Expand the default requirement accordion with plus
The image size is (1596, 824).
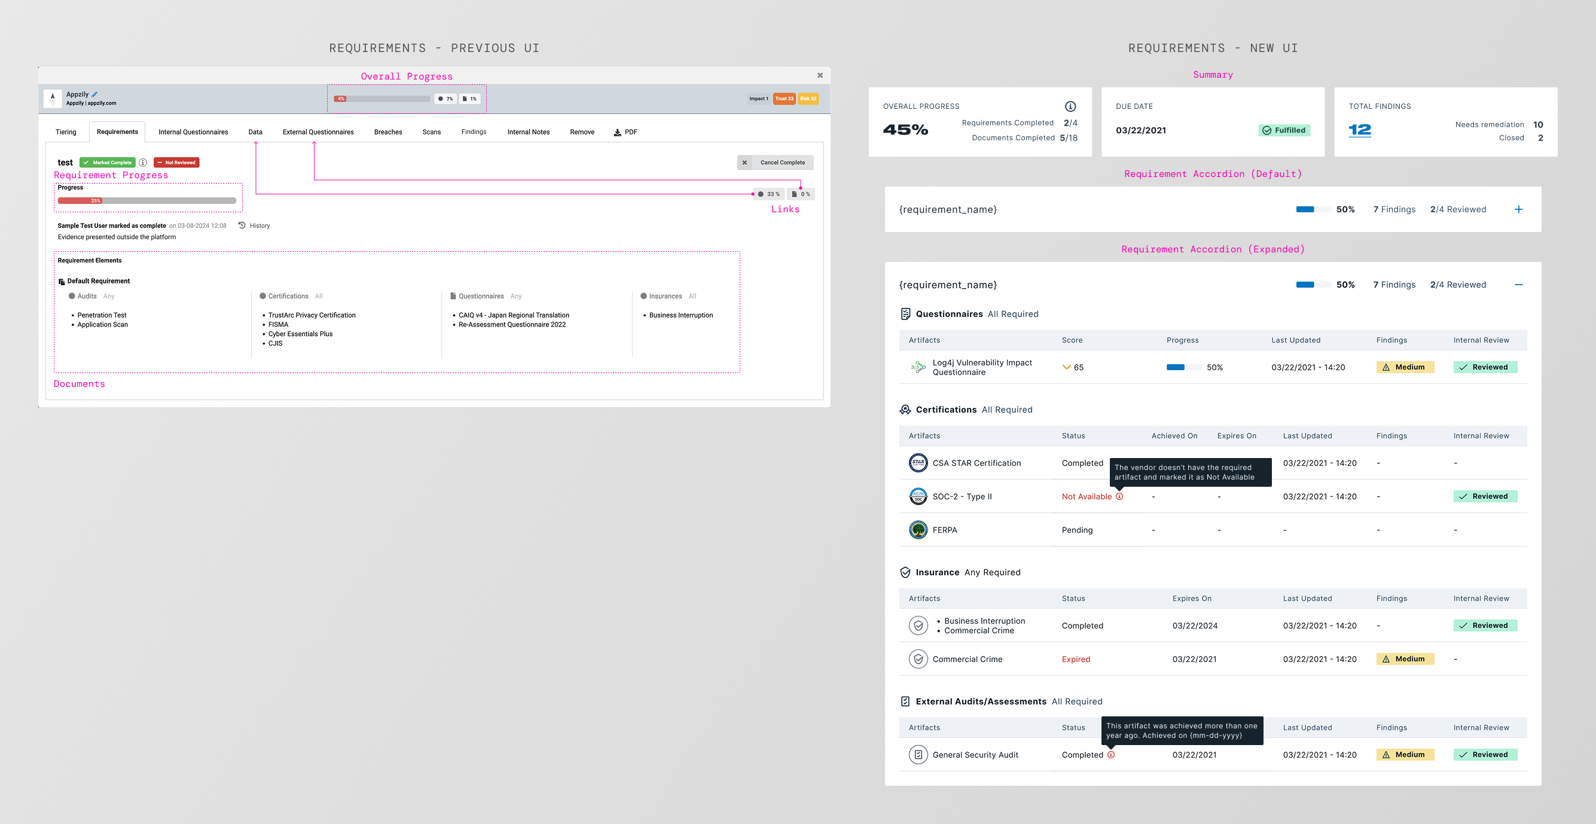pyautogui.click(x=1518, y=209)
